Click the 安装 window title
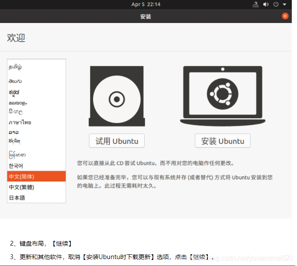Viewport: 297px width, 266px height. pyautogui.click(x=145, y=16)
